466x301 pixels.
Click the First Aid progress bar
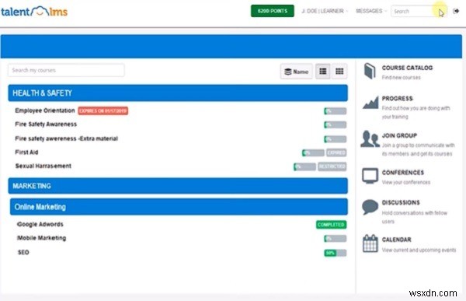point(313,152)
